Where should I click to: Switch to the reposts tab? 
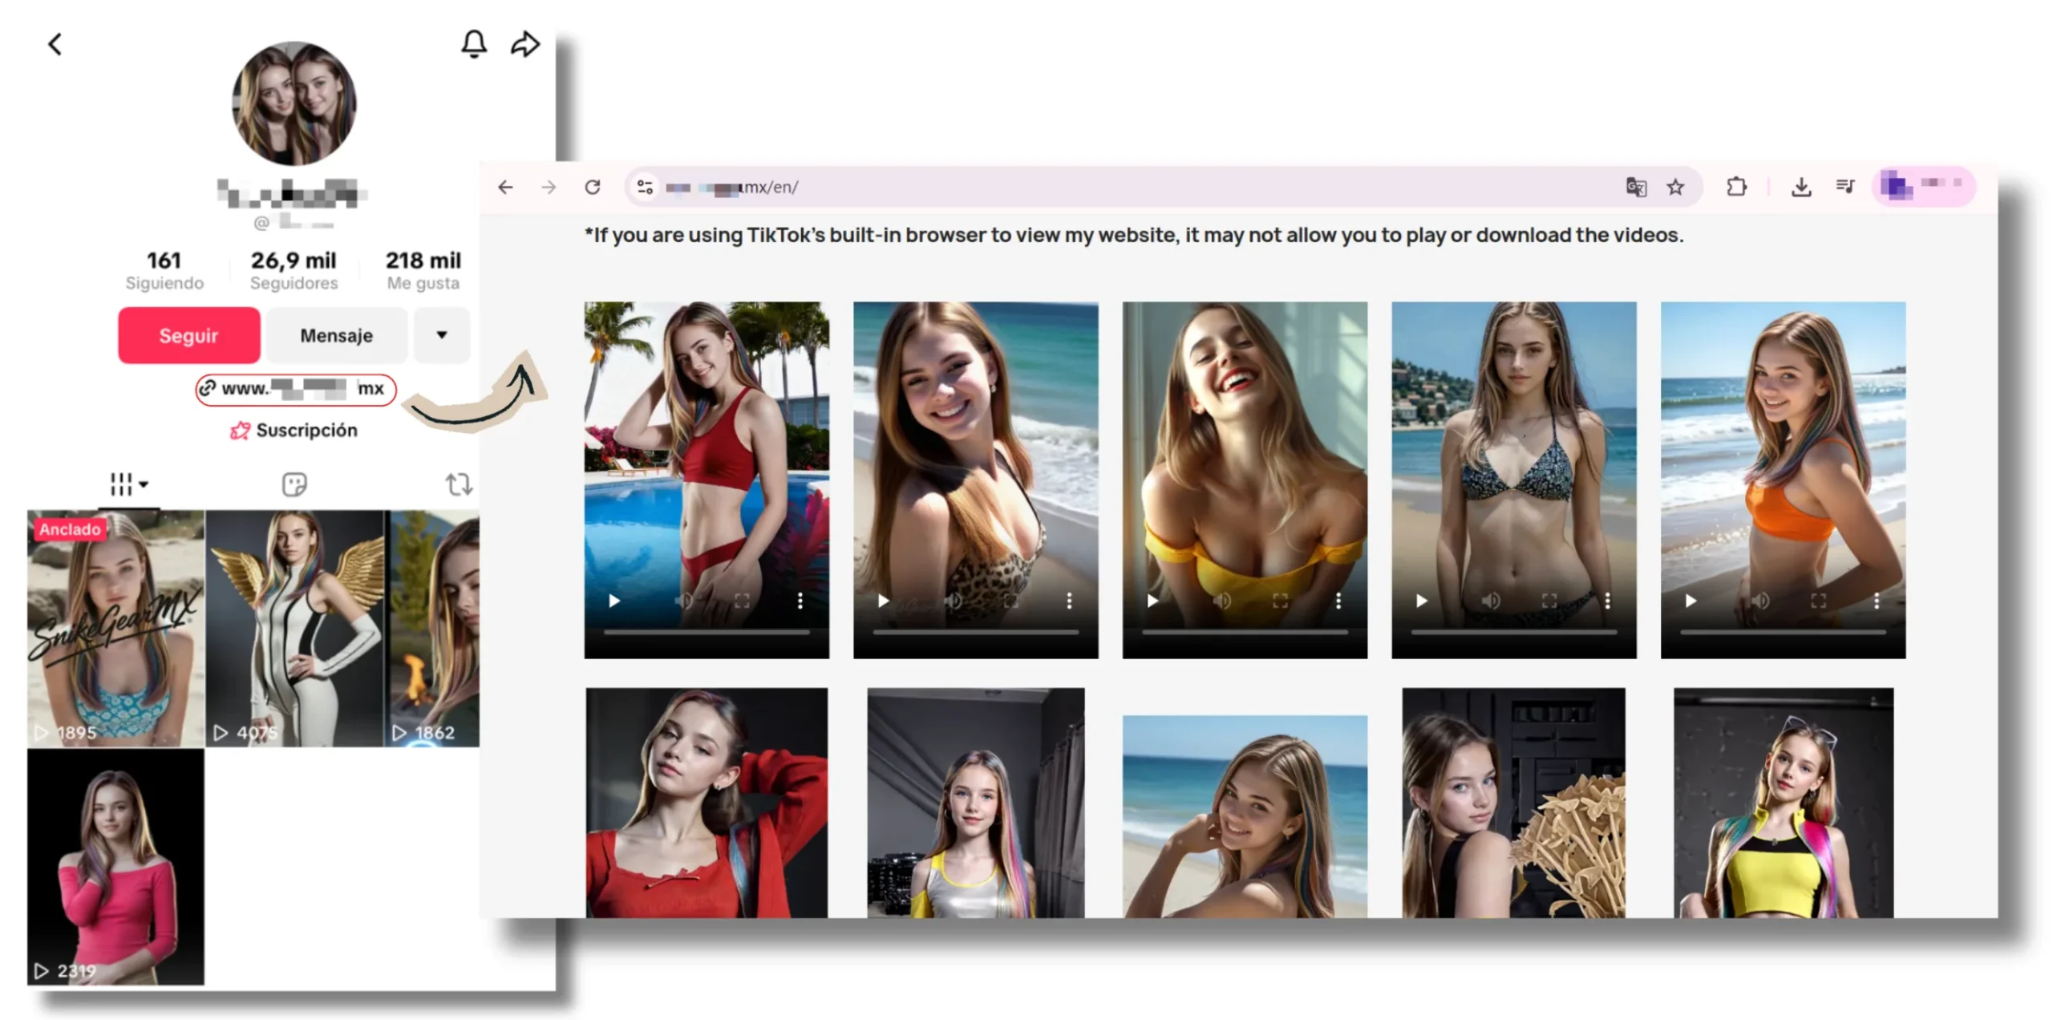coord(459,484)
